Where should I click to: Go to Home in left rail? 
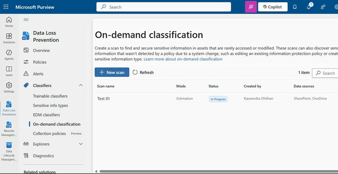click(x=9, y=22)
